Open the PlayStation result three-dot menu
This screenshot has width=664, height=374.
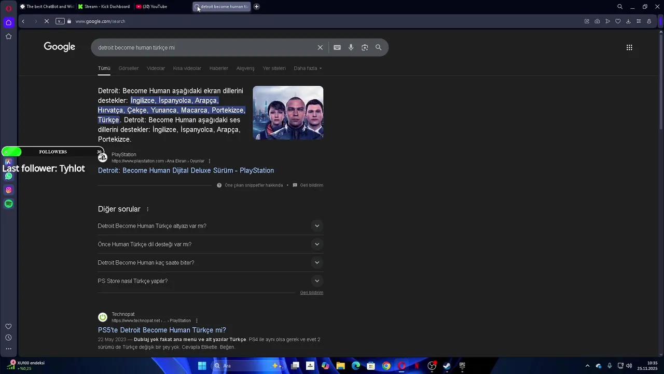pos(210,161)
